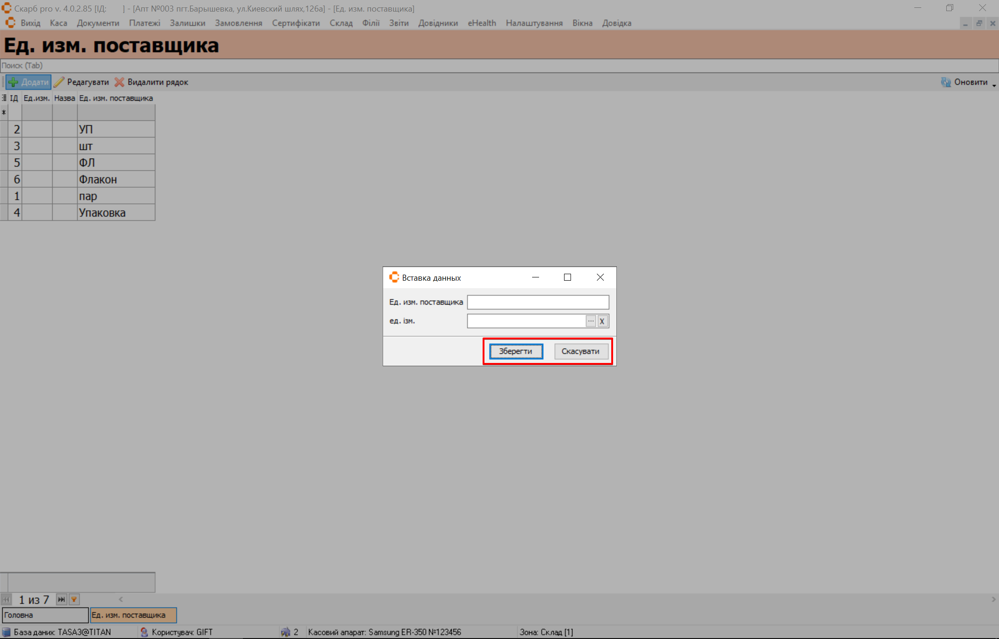Expand the Оновити dropdown arrow
The width and height of the screenshot is (999, 639).
[994, 85]
